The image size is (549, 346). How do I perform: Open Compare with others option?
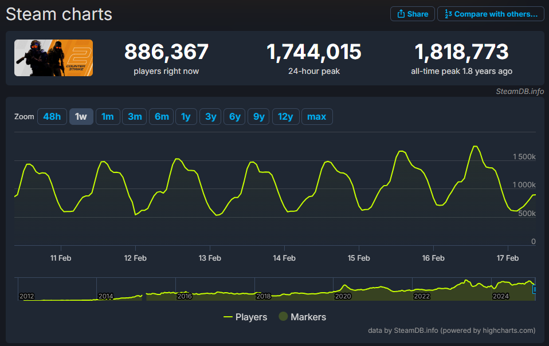[x=491, y=14]
